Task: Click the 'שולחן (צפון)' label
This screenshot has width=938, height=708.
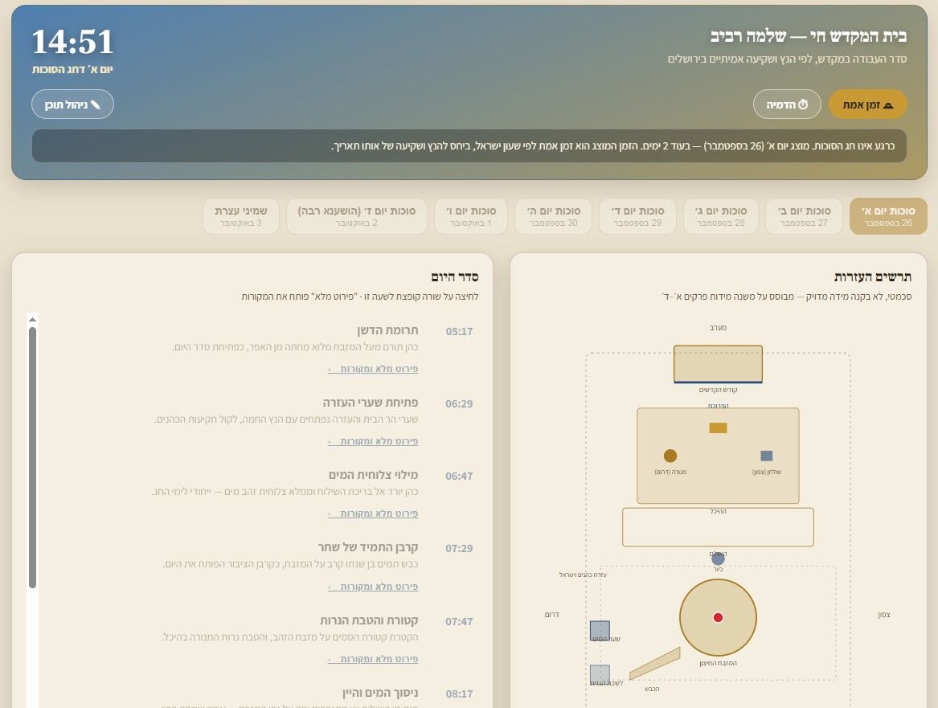Action: (766, 472)
